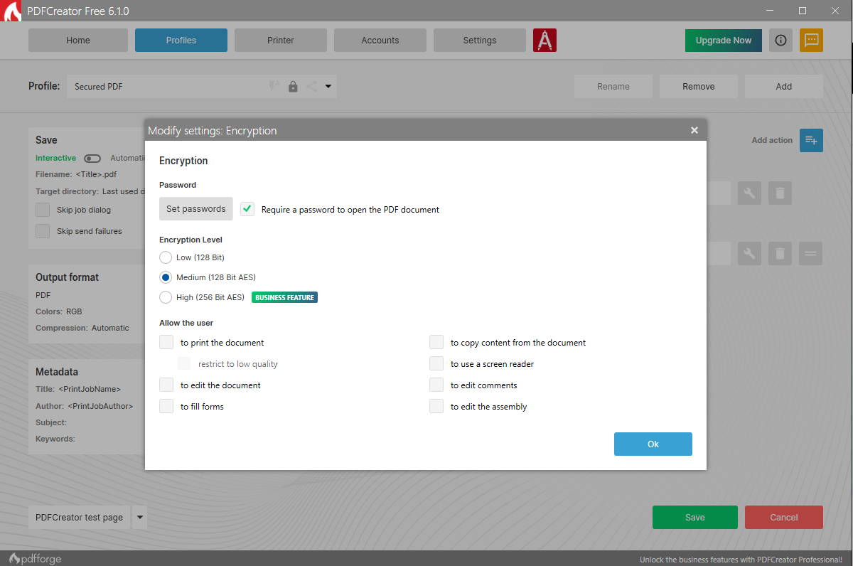
Task: Allow the user to use a screen reader
Action: tap(436, 364)
